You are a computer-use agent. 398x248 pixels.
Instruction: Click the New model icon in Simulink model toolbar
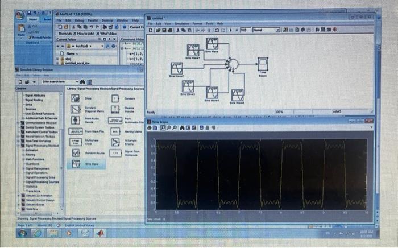[151, 30]
